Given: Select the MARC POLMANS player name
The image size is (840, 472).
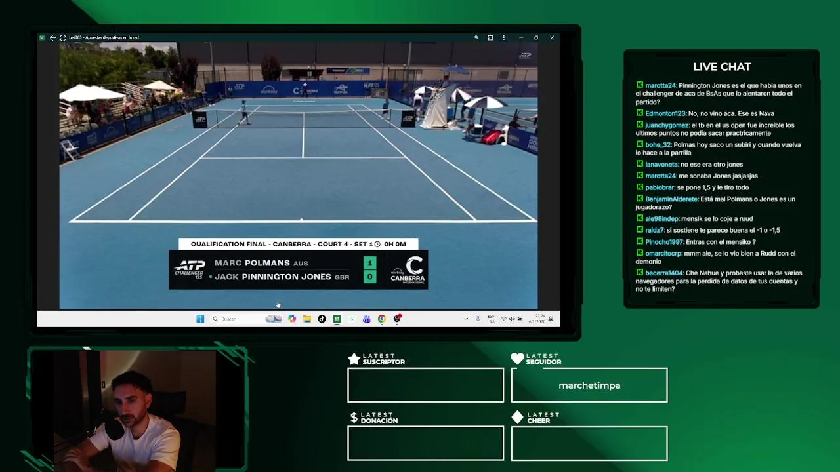Looking at the screenshot, I should pos(252,263).
